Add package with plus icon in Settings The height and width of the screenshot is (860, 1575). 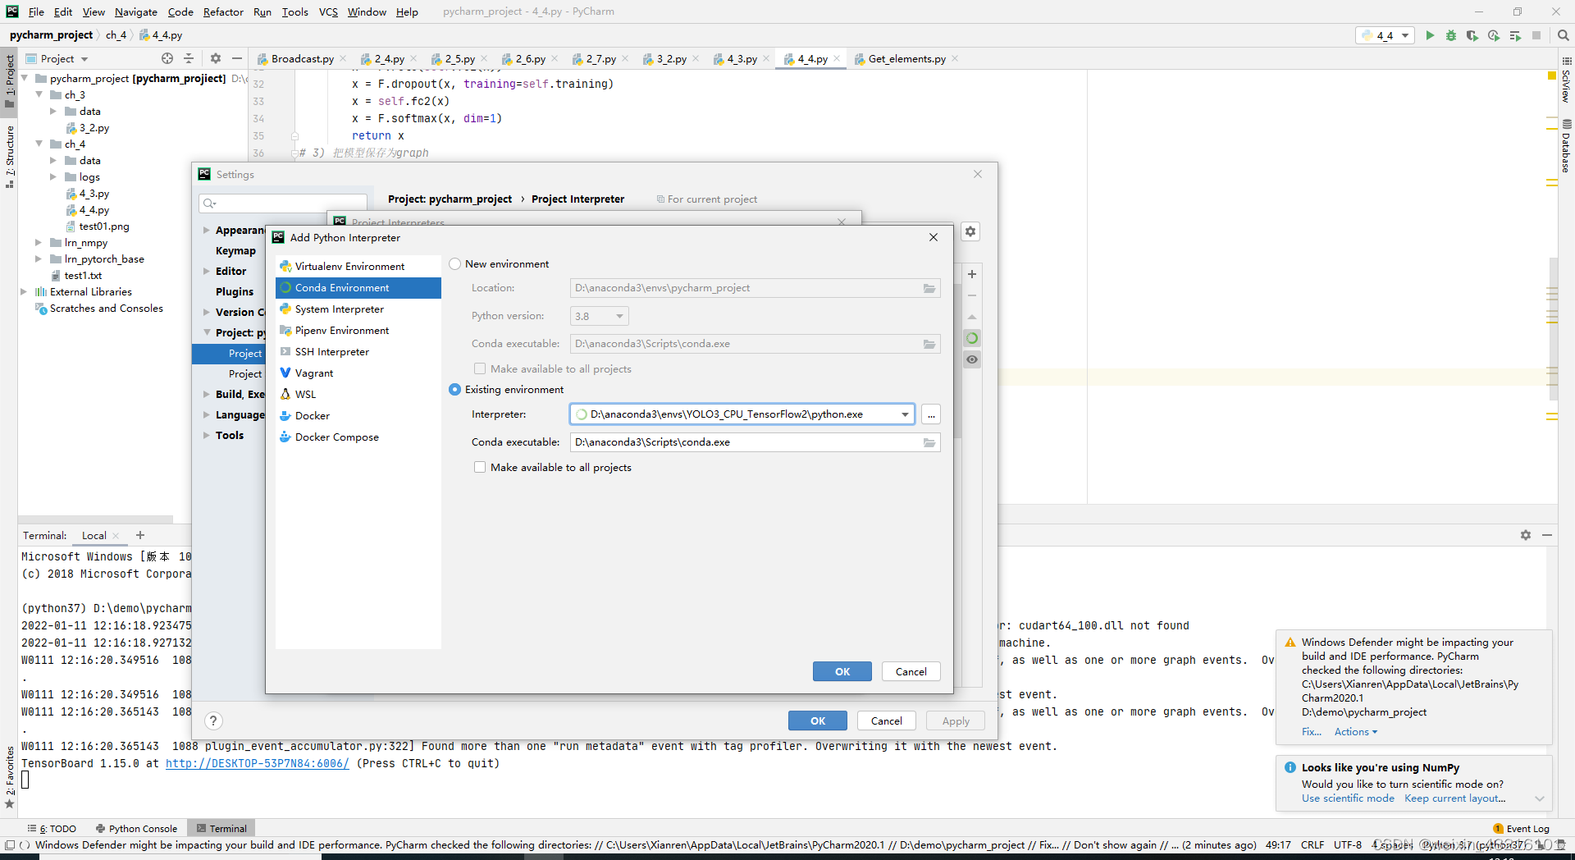point(971,274)
